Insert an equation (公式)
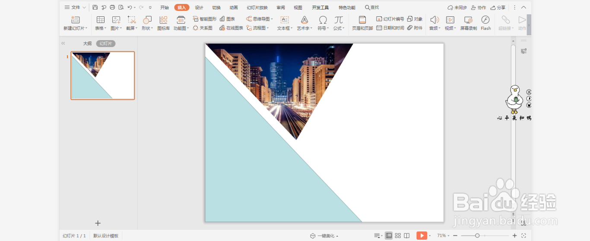 (339, 23)
